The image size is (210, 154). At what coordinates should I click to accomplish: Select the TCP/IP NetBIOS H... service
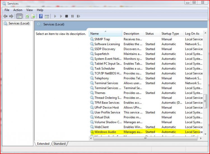[108, 73]
